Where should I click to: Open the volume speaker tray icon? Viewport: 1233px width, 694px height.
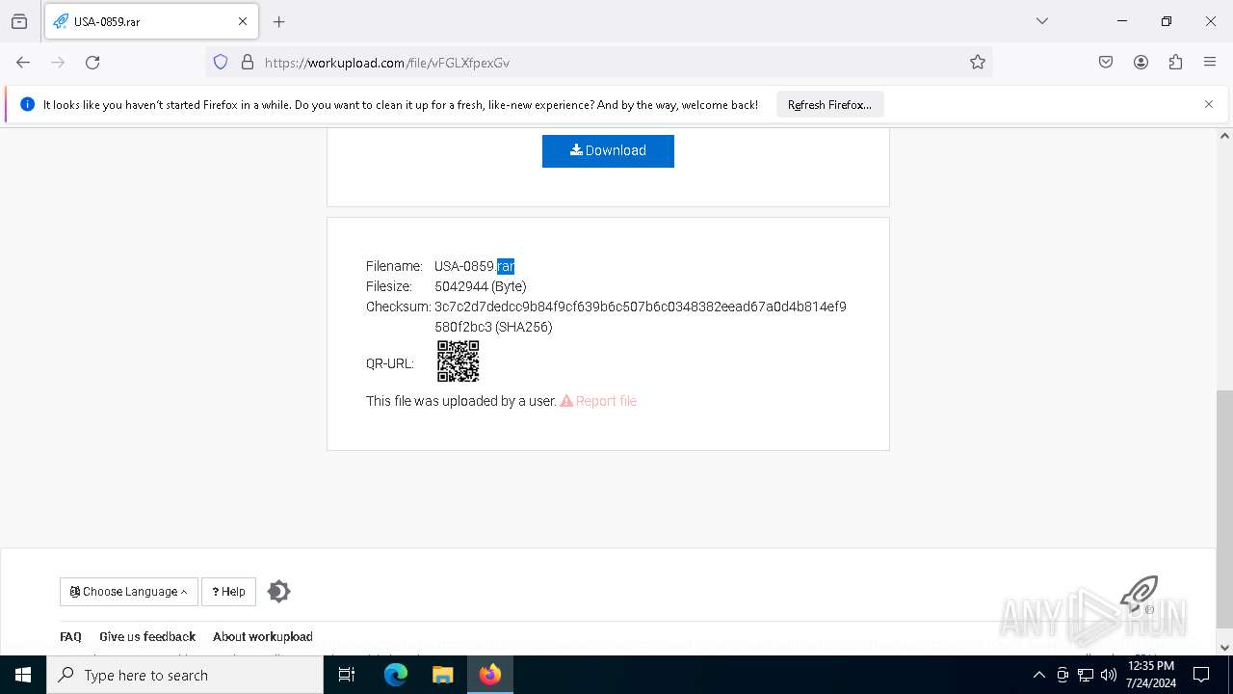click(x=1109, y=675)
